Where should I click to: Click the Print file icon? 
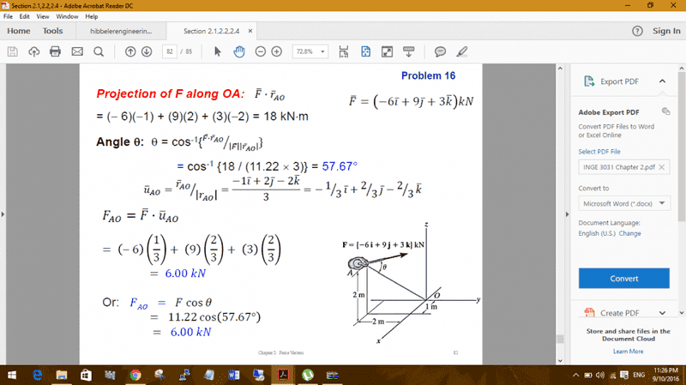coord(55,51)
